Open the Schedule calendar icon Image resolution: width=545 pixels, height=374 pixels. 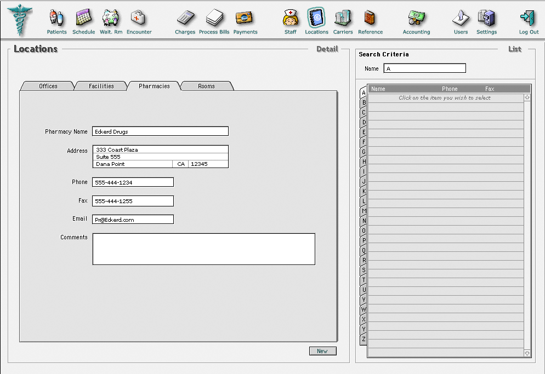[x=83, y=18]
